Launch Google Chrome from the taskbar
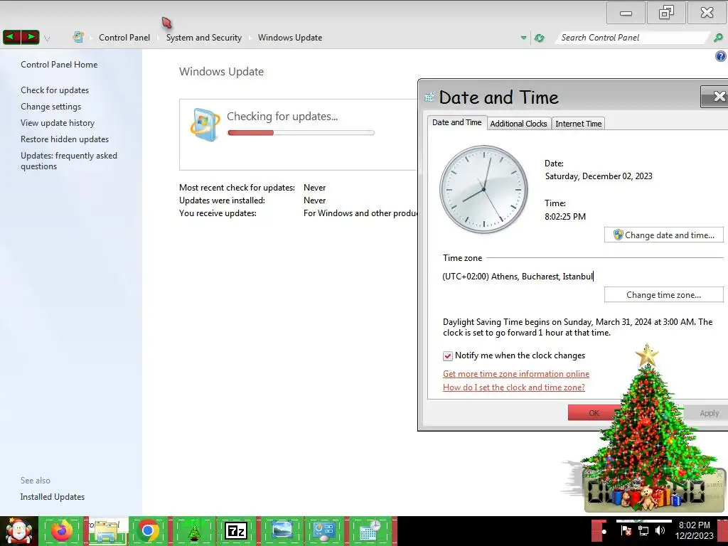This screenshot has height=546, width=728. [149, 530]
